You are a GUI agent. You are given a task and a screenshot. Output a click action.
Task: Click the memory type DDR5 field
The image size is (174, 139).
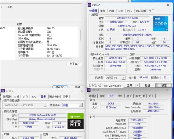click(x=111, y=104)
